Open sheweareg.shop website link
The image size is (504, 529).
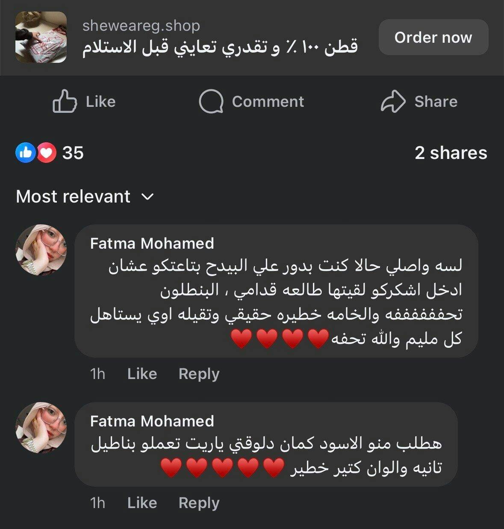click(x=141, y=26)
